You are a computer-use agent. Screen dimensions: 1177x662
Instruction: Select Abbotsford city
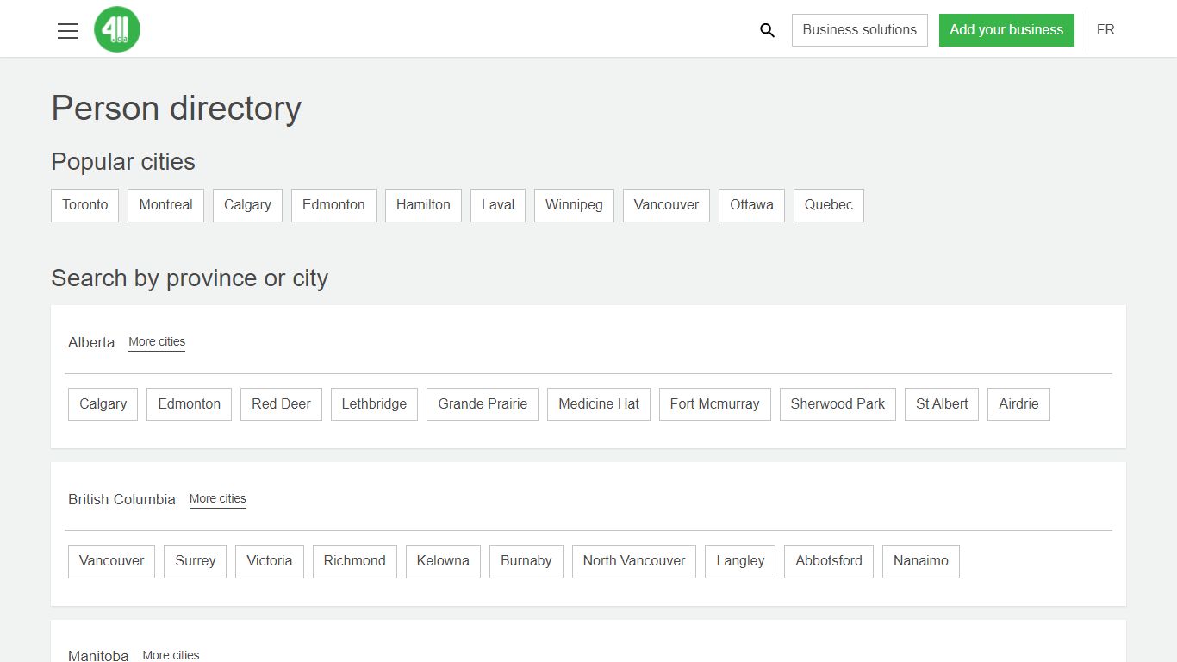pos(829,561)
